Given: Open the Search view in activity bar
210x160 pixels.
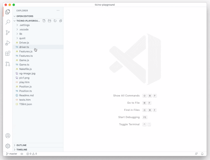Looking at the screenshot, I should pos(8,22).
